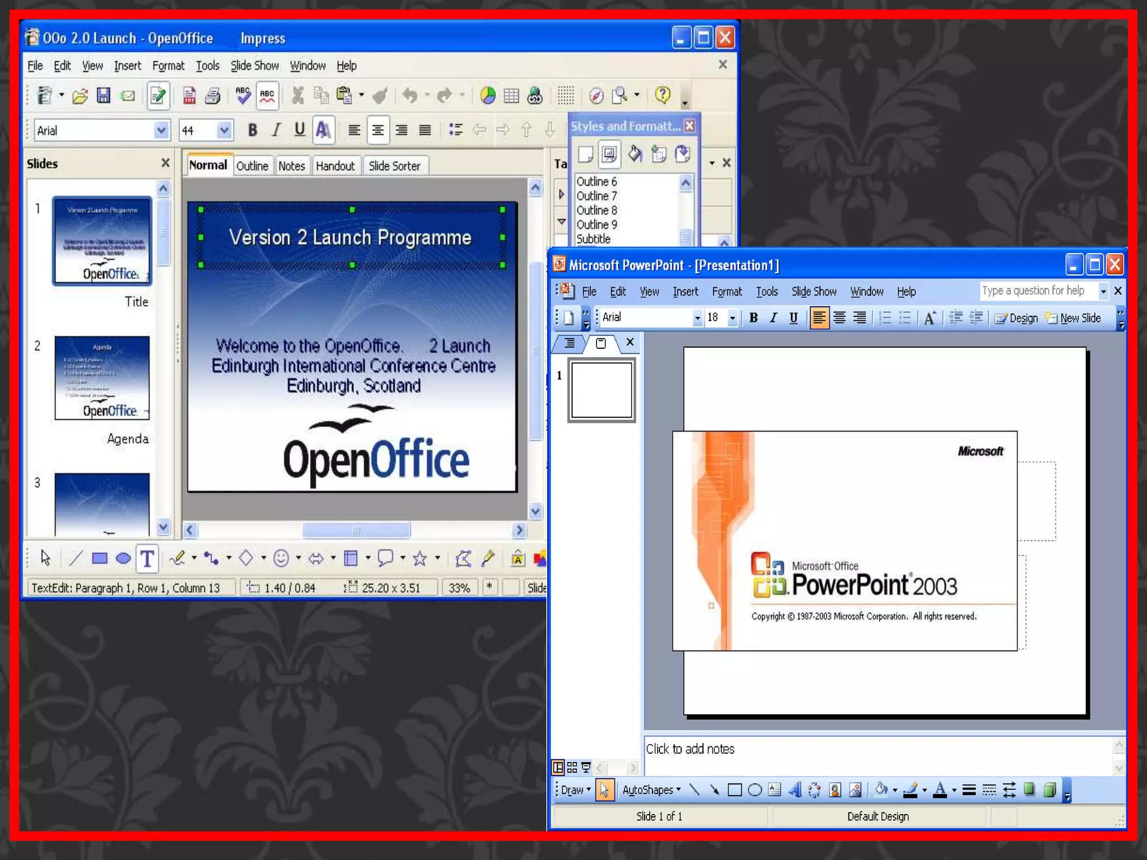The height and width of the screenshot is (860, 1147).
Task: Click the OpenOffice Help question mark icon
Action: coord(663,95)
